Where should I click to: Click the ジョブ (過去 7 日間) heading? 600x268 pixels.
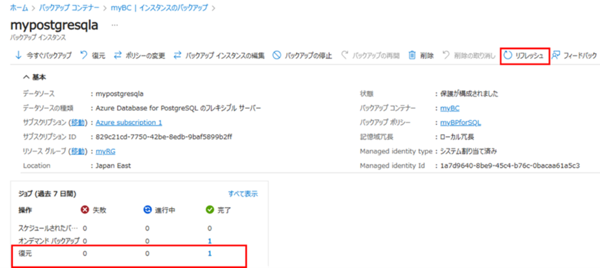47,194
